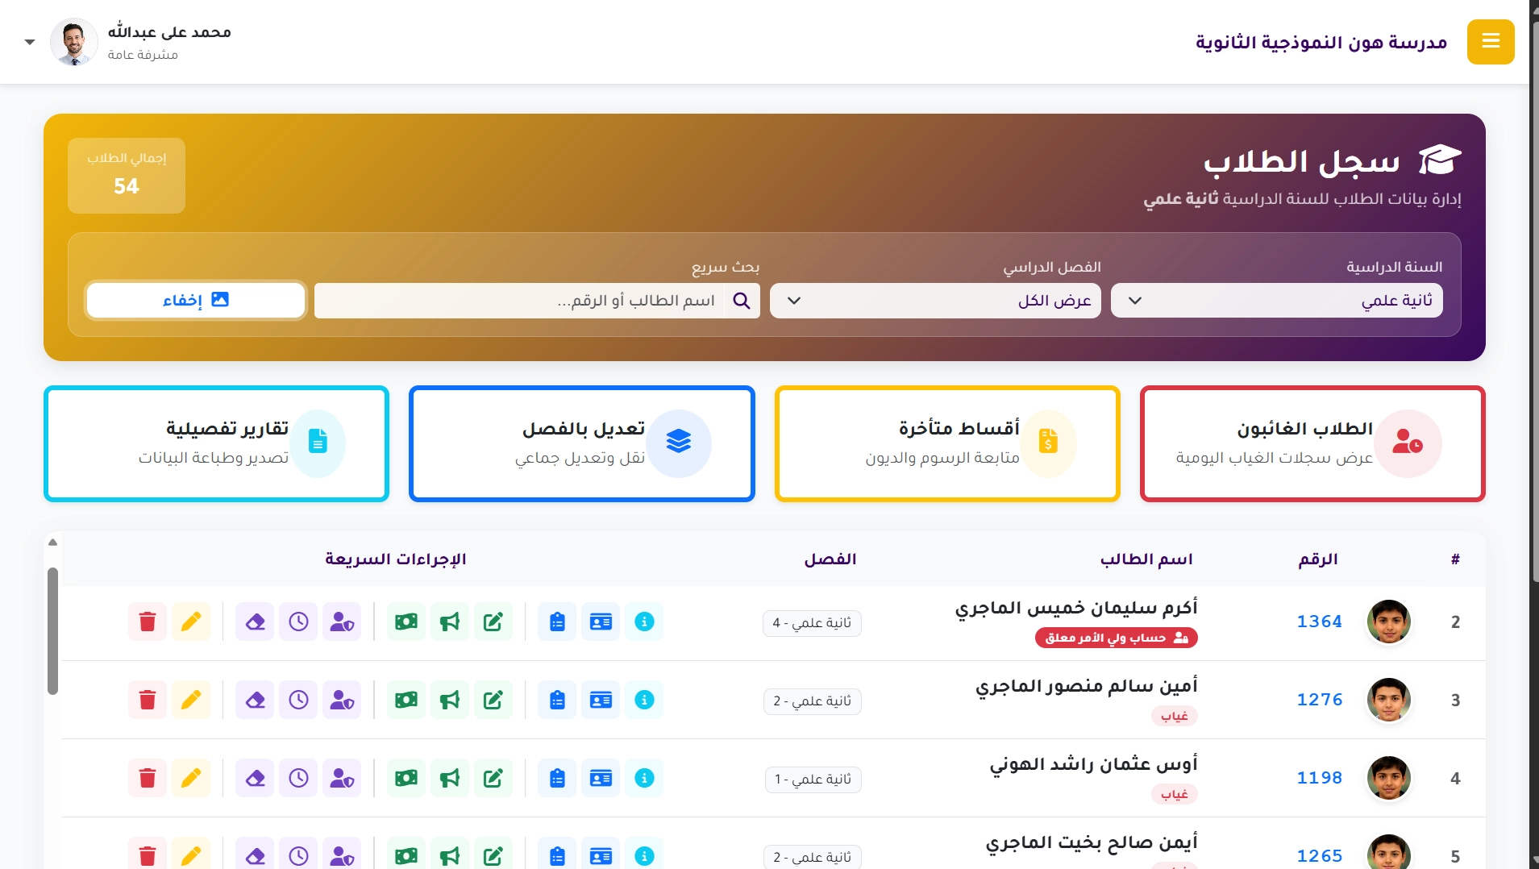Open the blue clipboard notes icon
Screen dimensions: 1539x869
[x=557, y=622]
